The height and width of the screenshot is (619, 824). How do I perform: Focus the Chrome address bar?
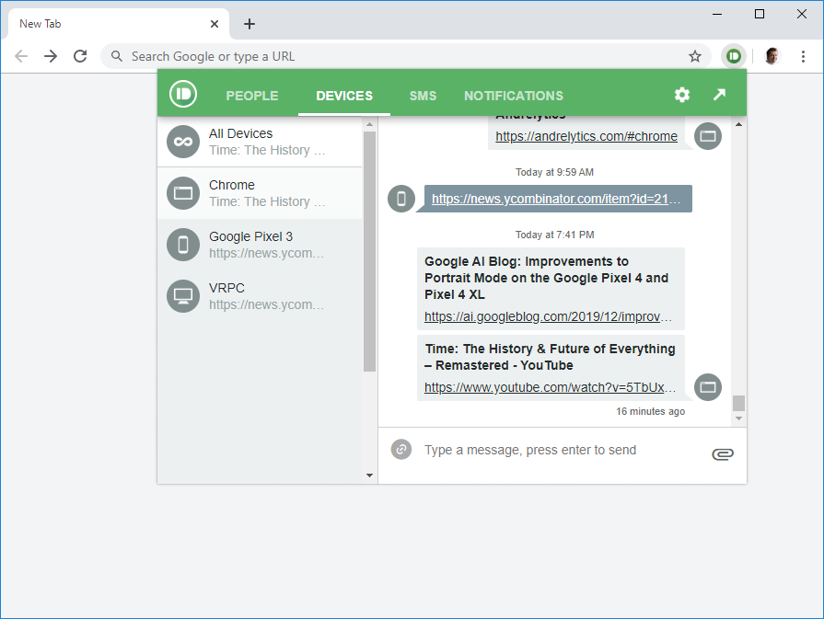406,56
